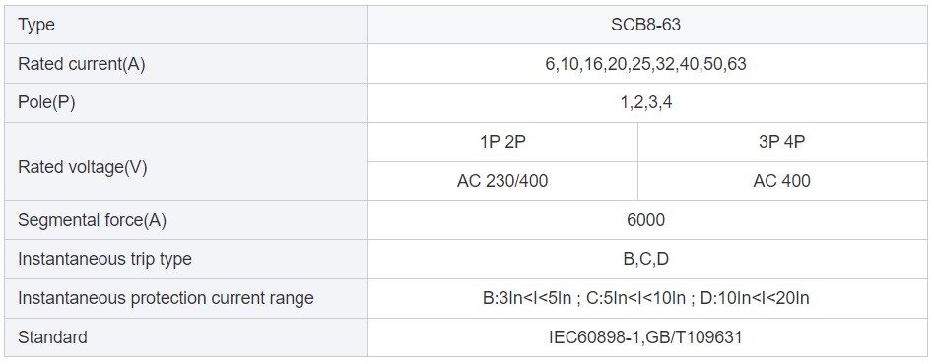Select the SCB8-63 type value cell

click(647, 25)
